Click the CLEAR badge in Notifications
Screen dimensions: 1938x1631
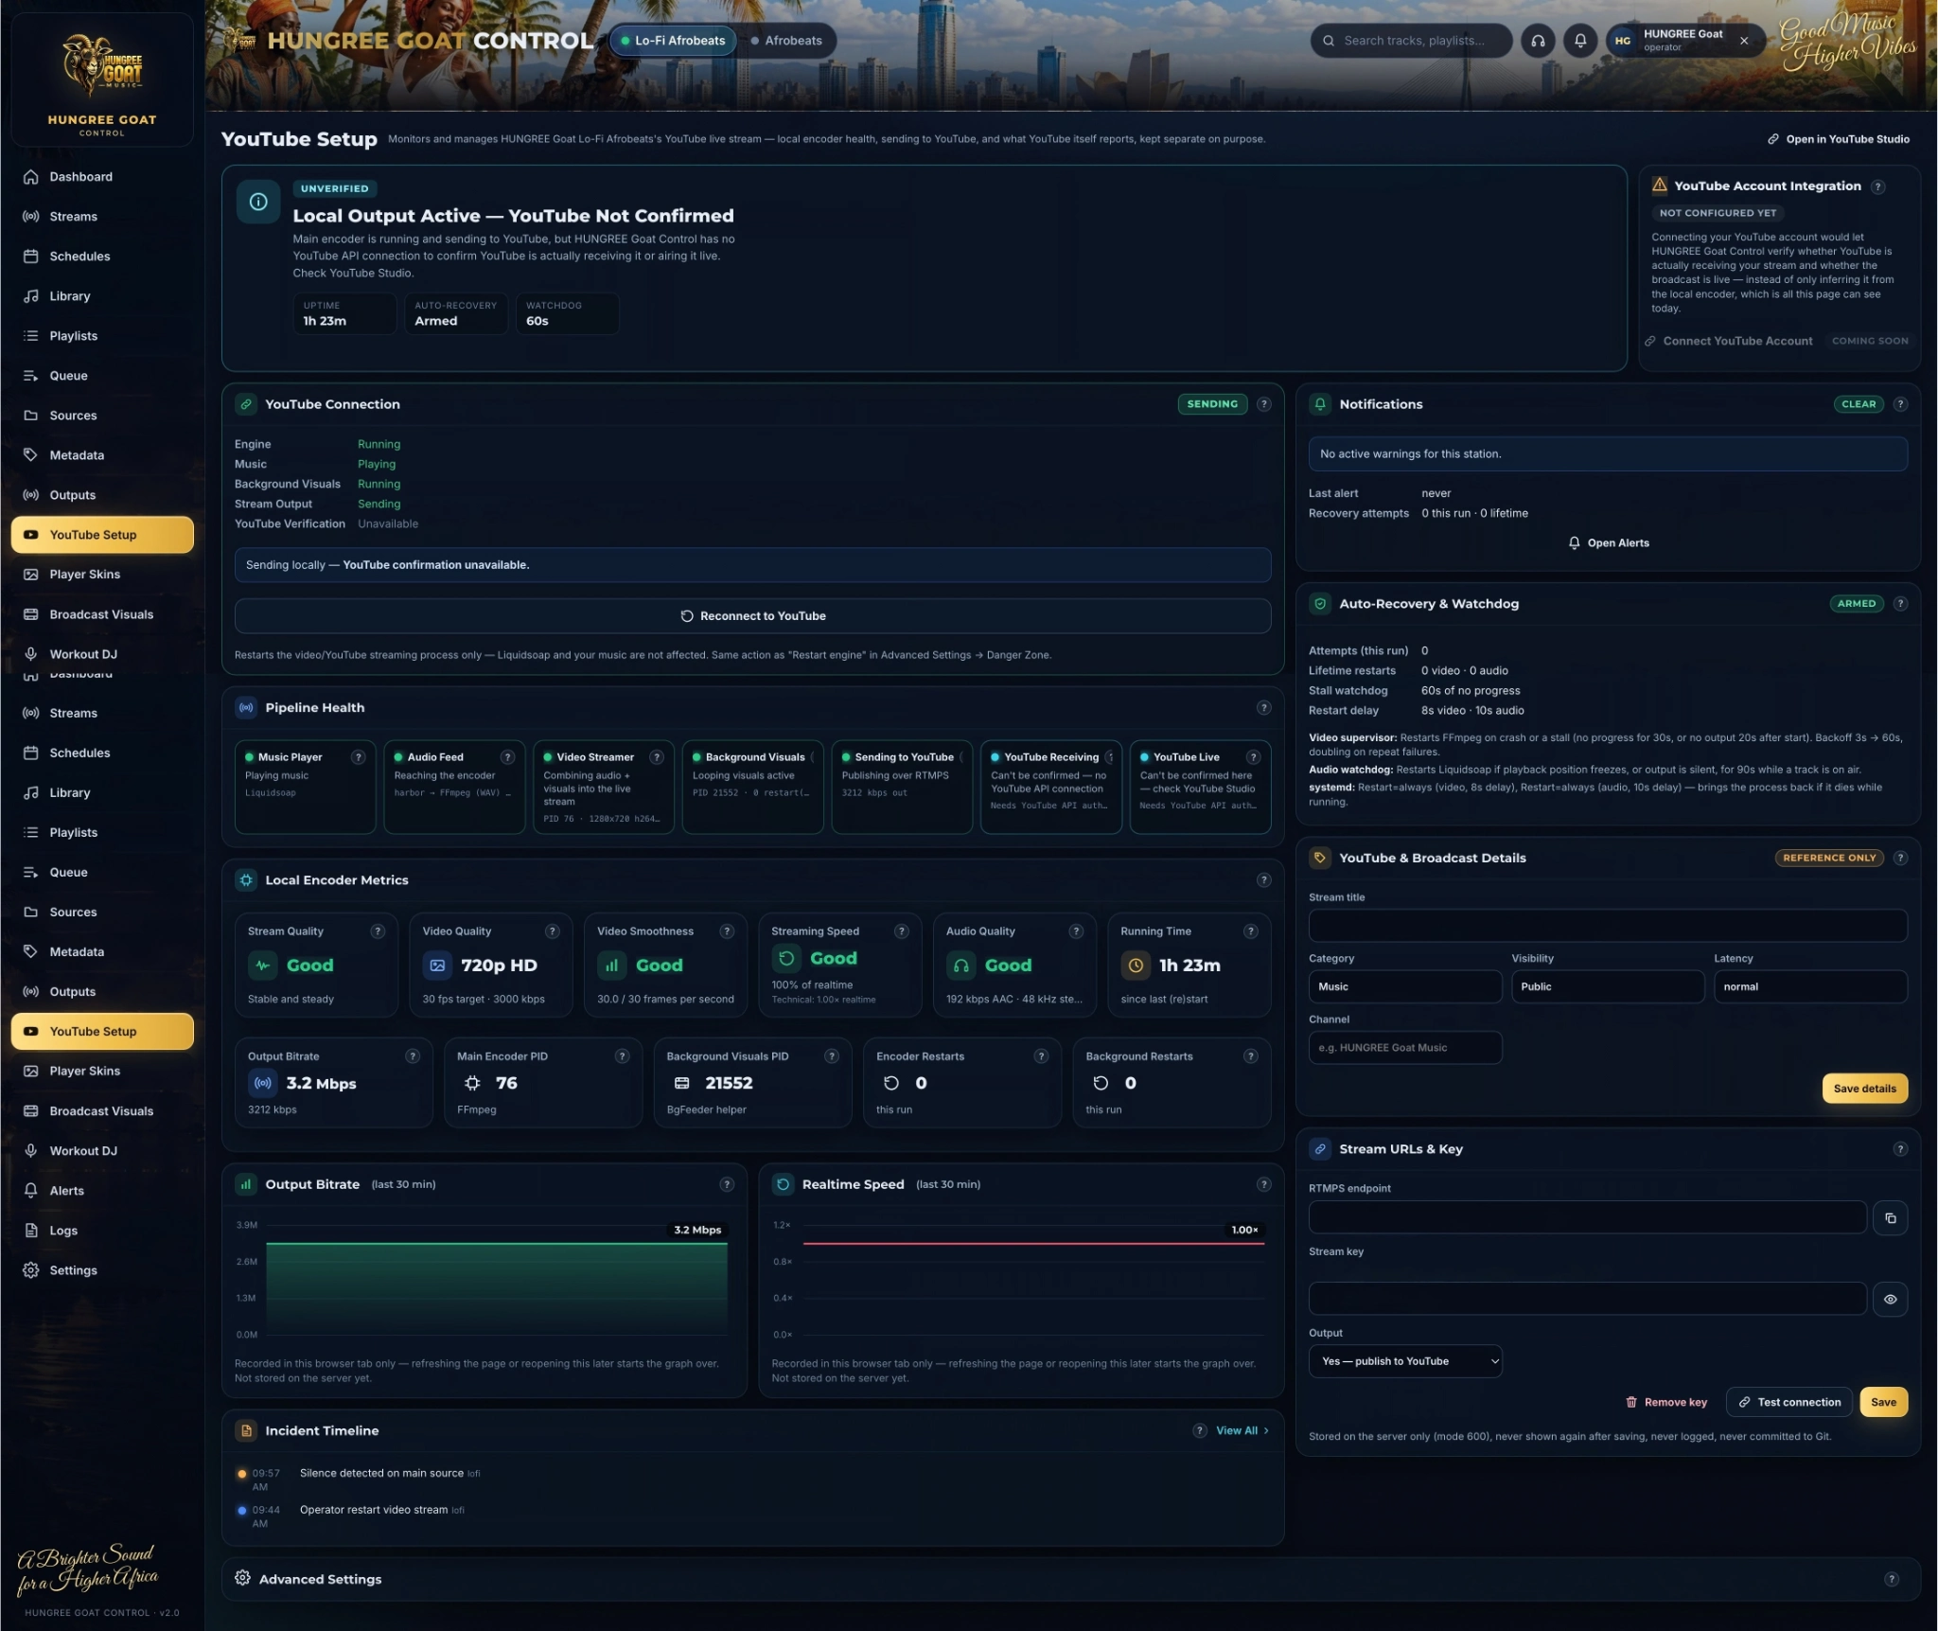1859,404
